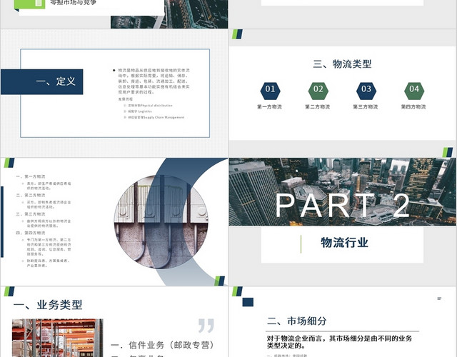Click the gray quotation mark icon
This screenshot has width=457, height=357.
[206, 326]
